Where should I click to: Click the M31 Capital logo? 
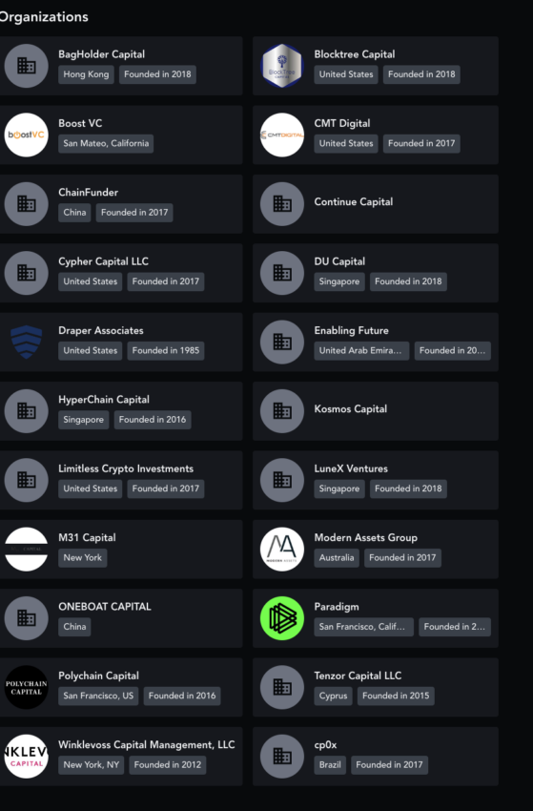point(26,550)
